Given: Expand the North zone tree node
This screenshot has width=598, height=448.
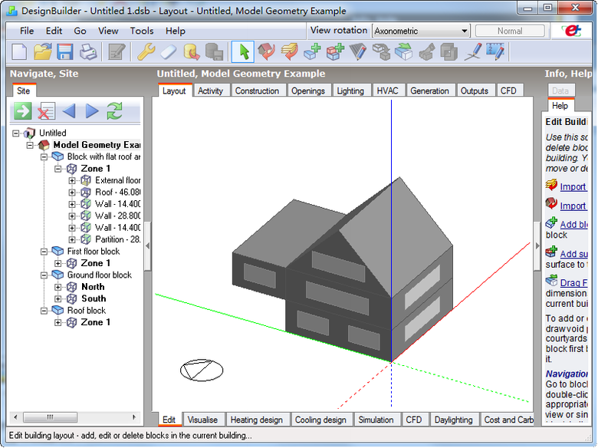Looking at the screenshot, I should pos(58,287).
